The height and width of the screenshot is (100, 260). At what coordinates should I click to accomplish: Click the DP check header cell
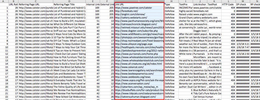pos(243,5)
